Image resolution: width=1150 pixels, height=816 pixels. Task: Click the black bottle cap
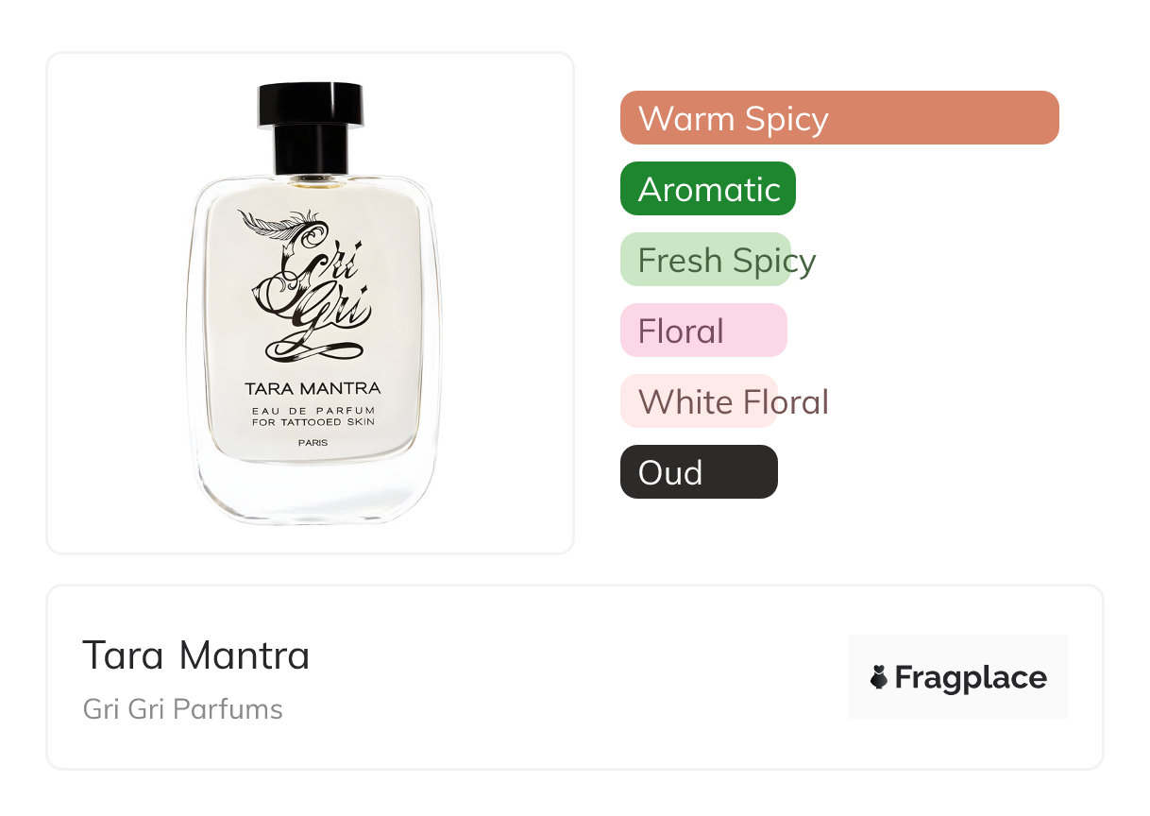[x=311, y=105]
